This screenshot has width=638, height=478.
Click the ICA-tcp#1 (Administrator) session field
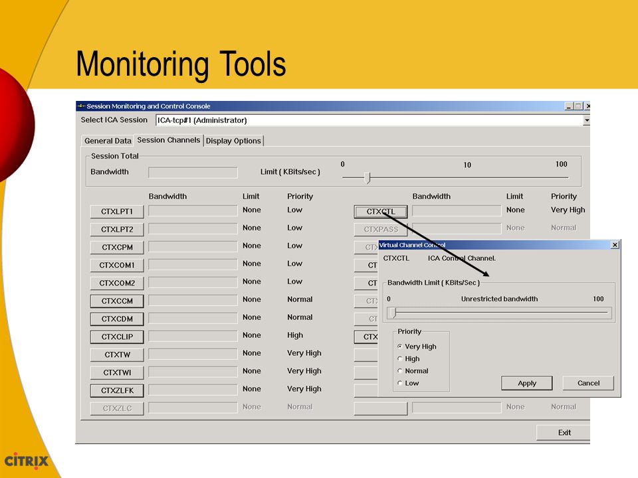coord(370,120)
